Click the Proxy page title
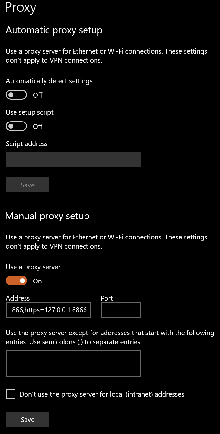Viewport: 220px width, 434px height. pyautogui.click(x=21, y=7)
